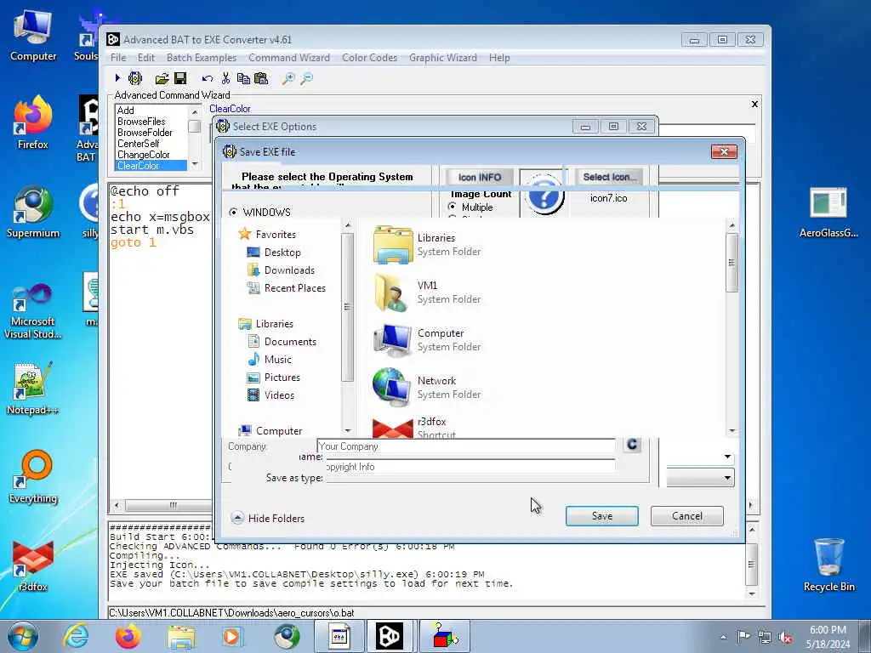Open the Edit menu
This screenshot has width=871, height=653.
(x=146, y=58)
